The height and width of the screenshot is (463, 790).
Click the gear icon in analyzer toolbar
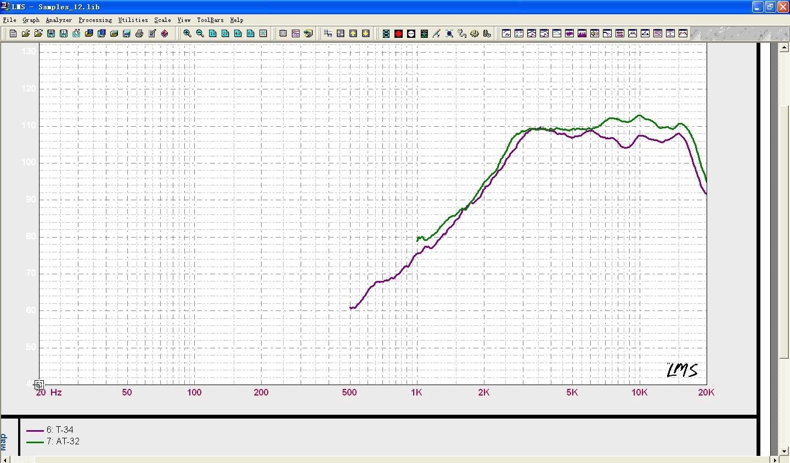pyautogui.click(x=475, y=33)
